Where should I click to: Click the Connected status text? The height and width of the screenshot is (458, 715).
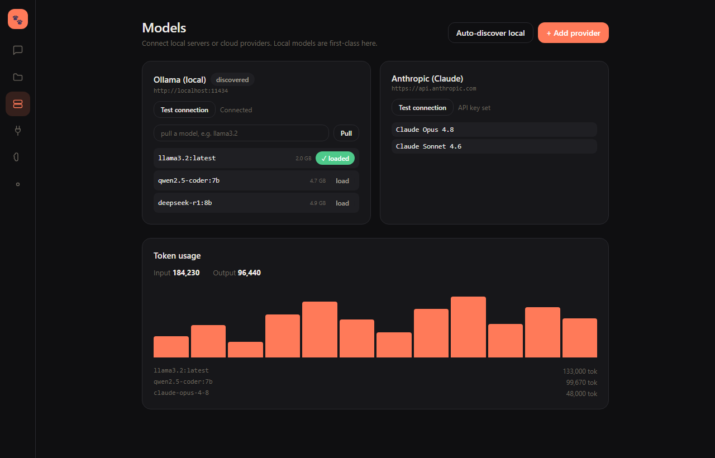point(236,110)
